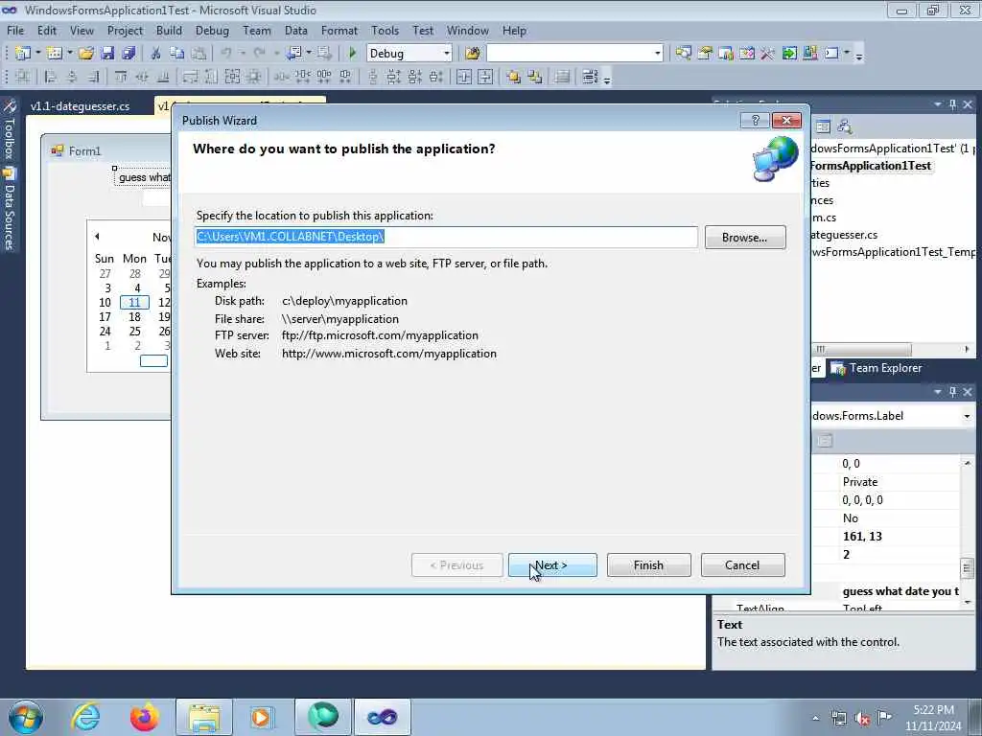Click Cancel in the Publish Wizard
The height and width of the screenshot is (736, 982).
(742, 565)
